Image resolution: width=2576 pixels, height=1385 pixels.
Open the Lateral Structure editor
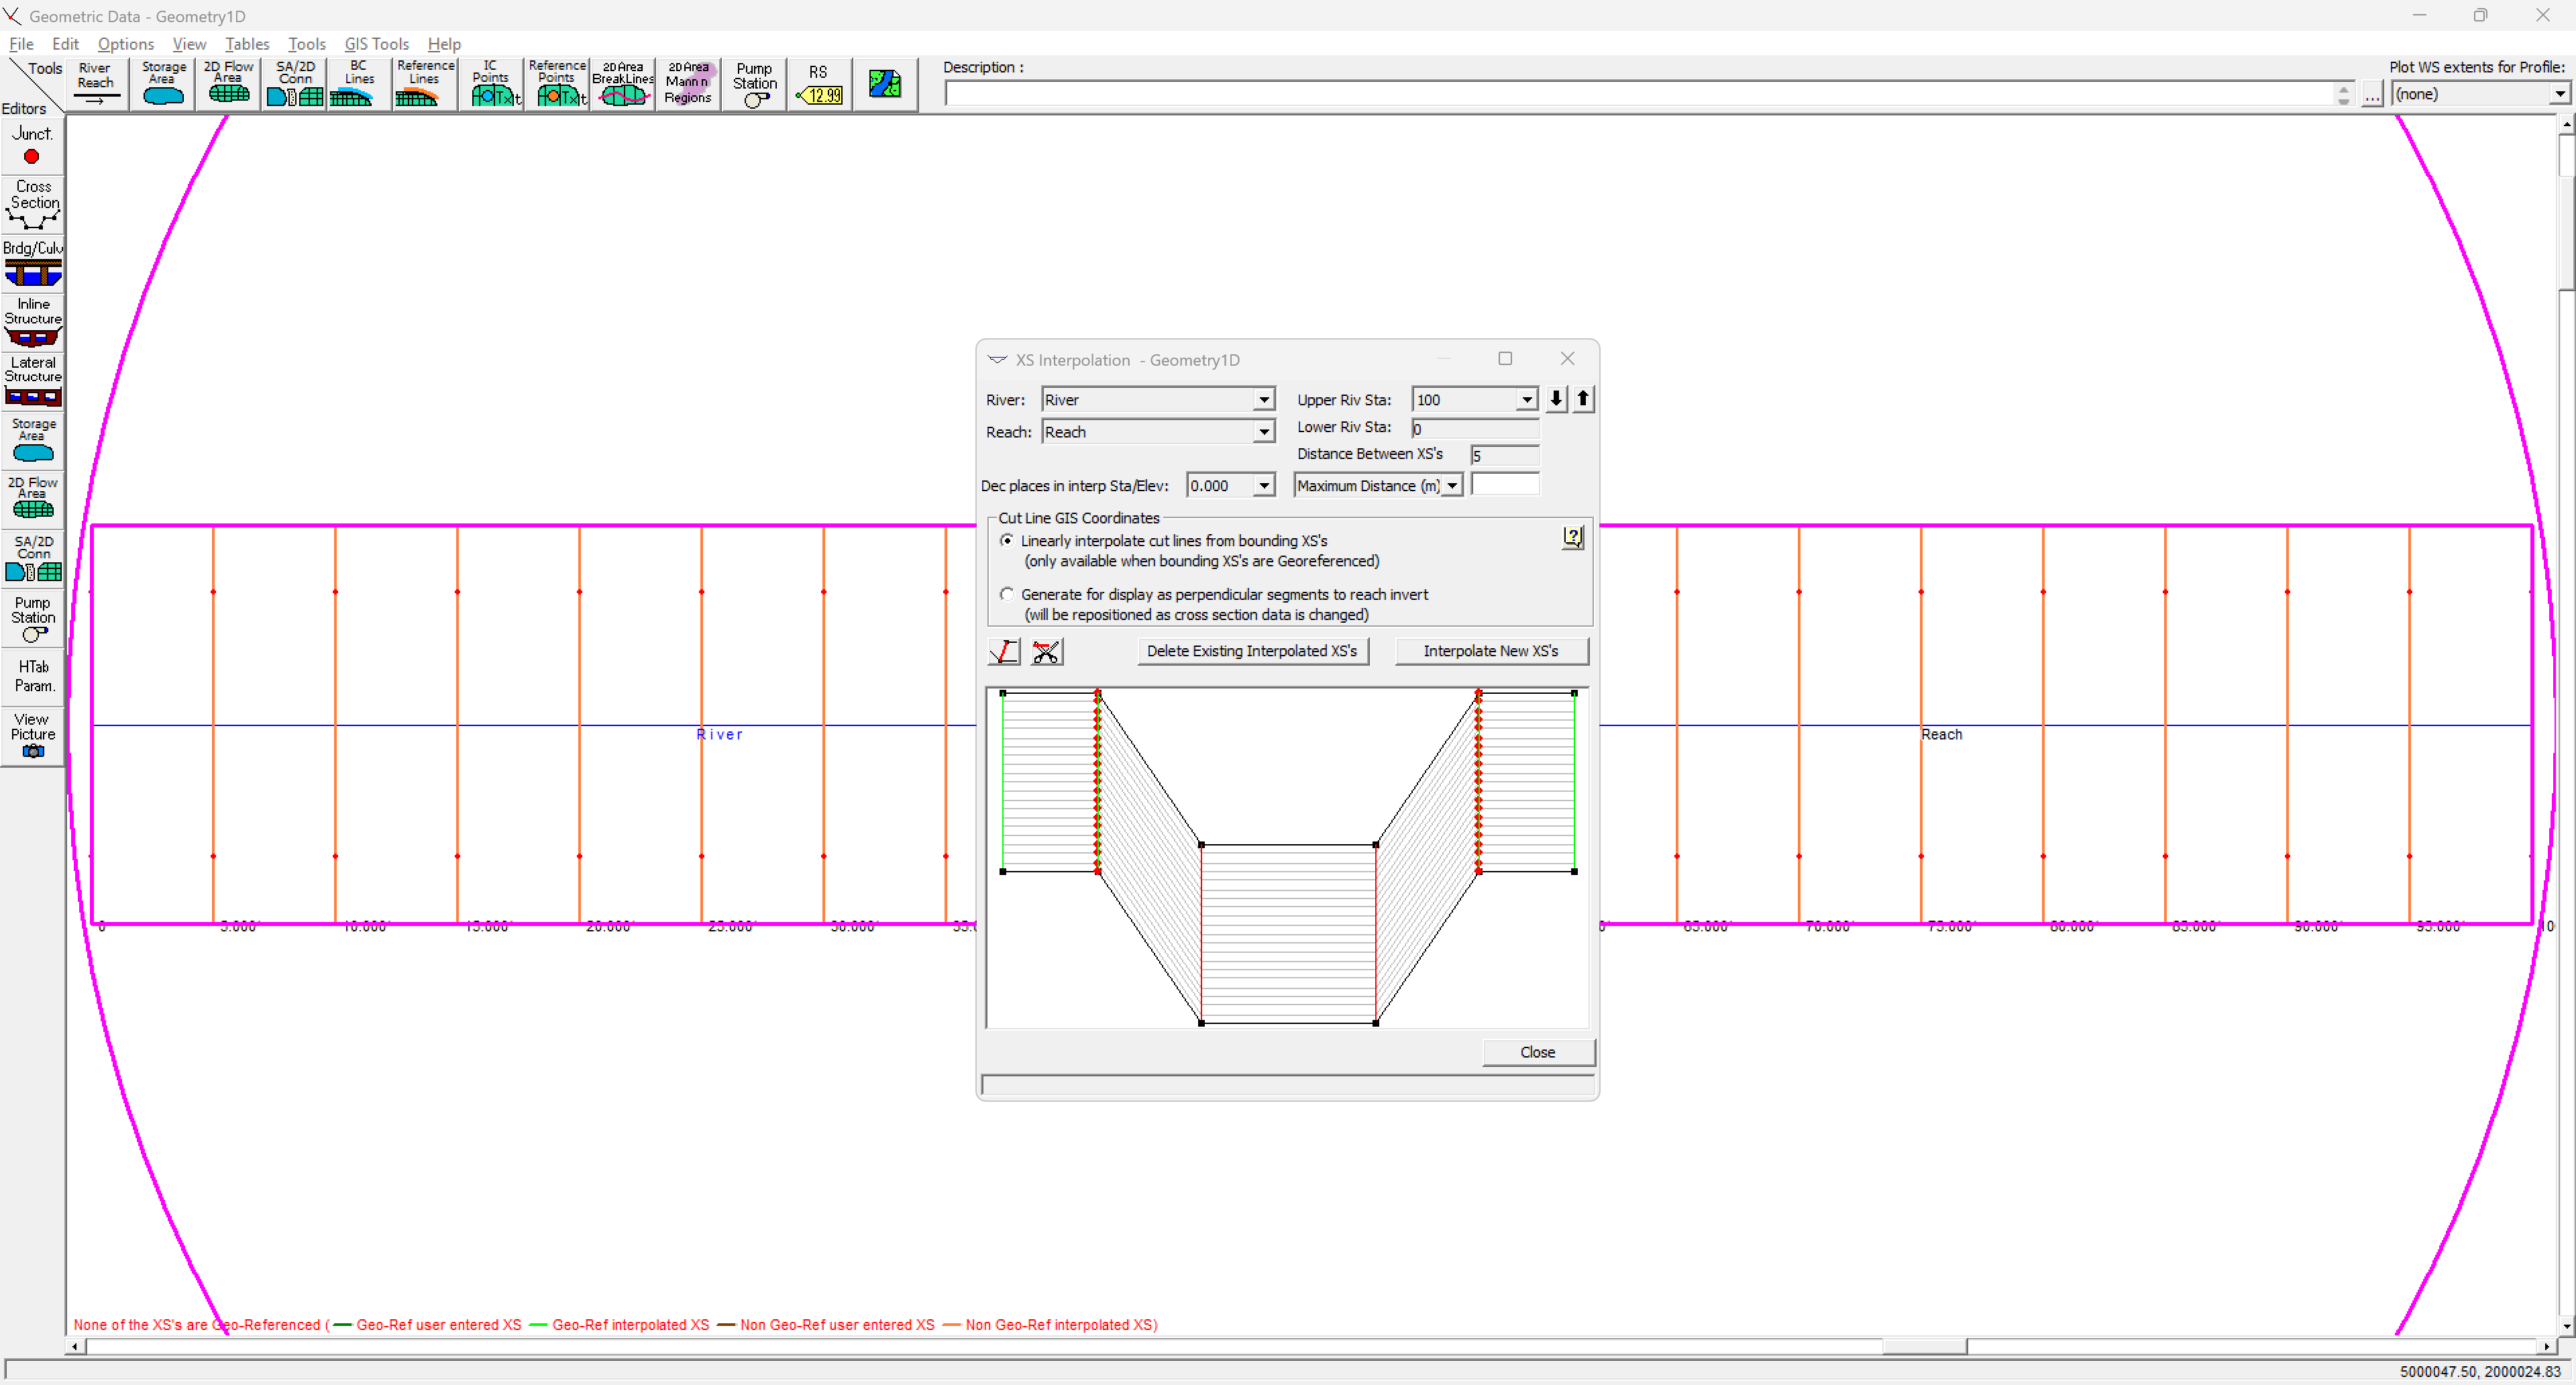33,381
